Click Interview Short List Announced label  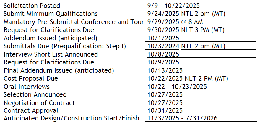[x=51, y=54]
